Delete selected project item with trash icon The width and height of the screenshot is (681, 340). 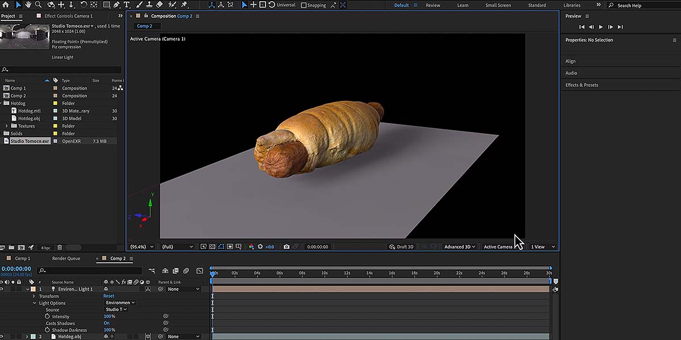pyautogui.click(x=60, y=248)
